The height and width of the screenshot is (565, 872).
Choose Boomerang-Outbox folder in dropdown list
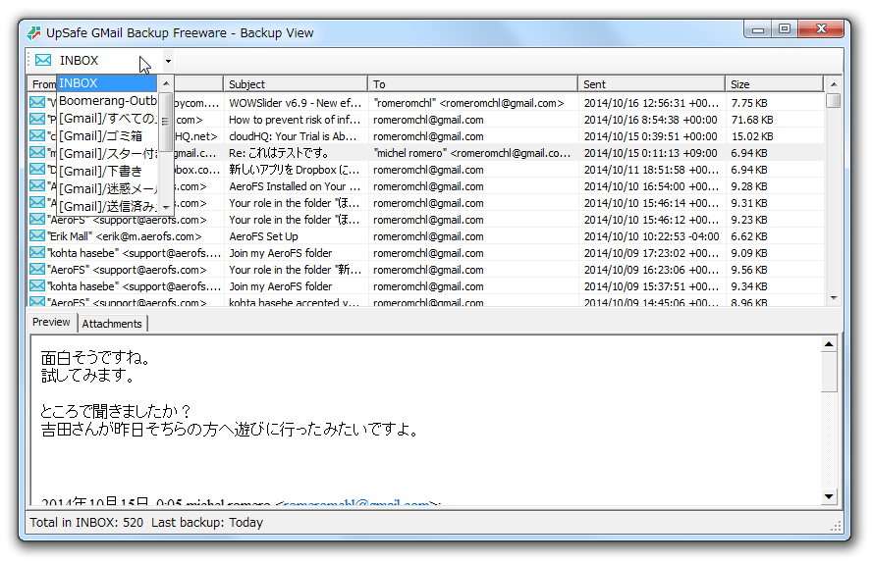(x=107, y=101)
